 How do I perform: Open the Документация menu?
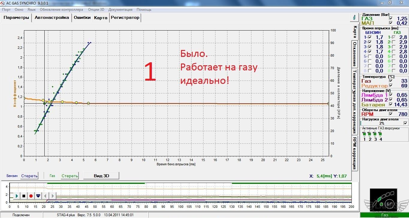pyautogui.click(x=120, y=10)
